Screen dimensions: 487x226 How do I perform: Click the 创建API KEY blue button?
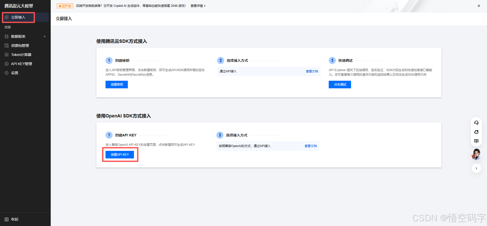point(120,155)
